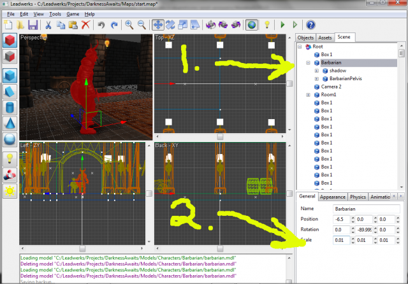The height and width of the screenshot is (284, 408).
Task: Toggle the globe button in toolbar
Action: (x=251, y=25)
